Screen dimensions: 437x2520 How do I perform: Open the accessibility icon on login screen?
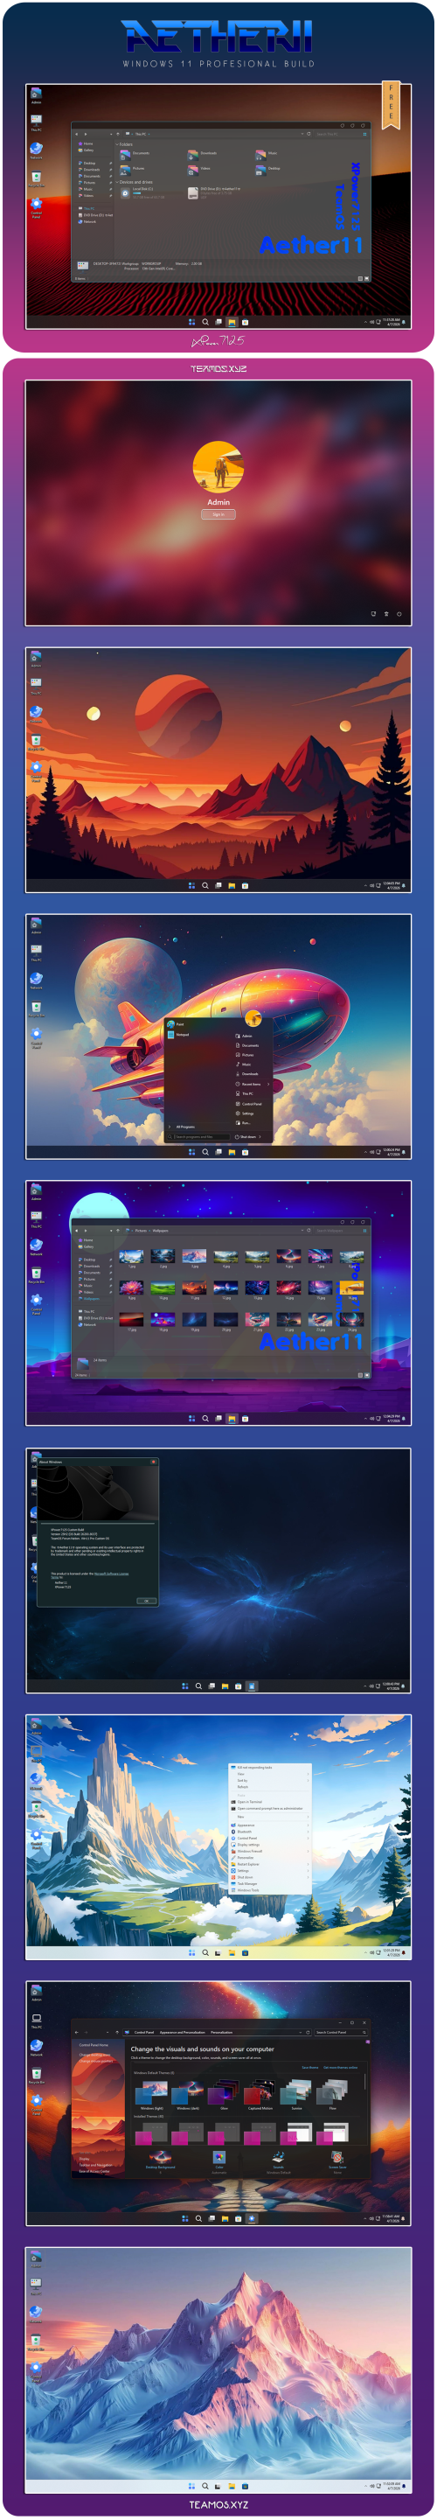386,613
